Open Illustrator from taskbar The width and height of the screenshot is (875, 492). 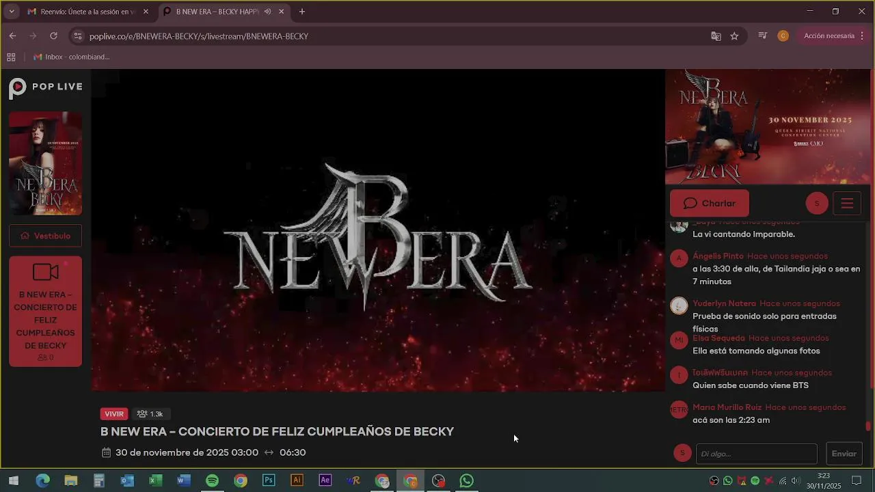(x=297, y=481)
